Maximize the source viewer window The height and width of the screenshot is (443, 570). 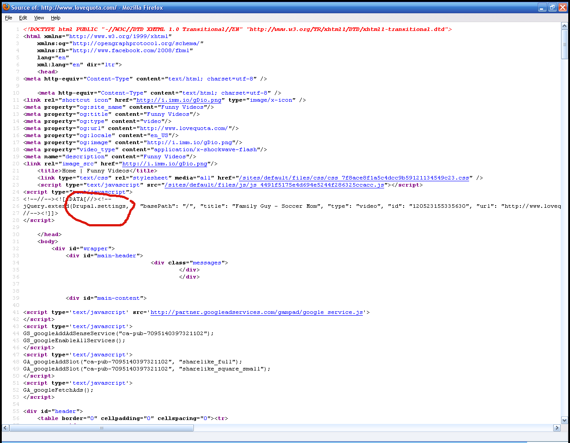[552, 8]
